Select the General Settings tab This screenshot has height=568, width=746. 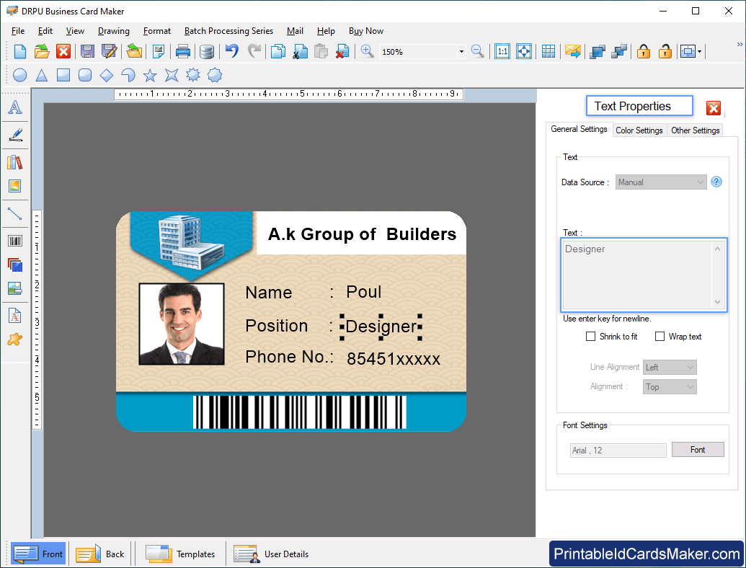coord(579,129)
